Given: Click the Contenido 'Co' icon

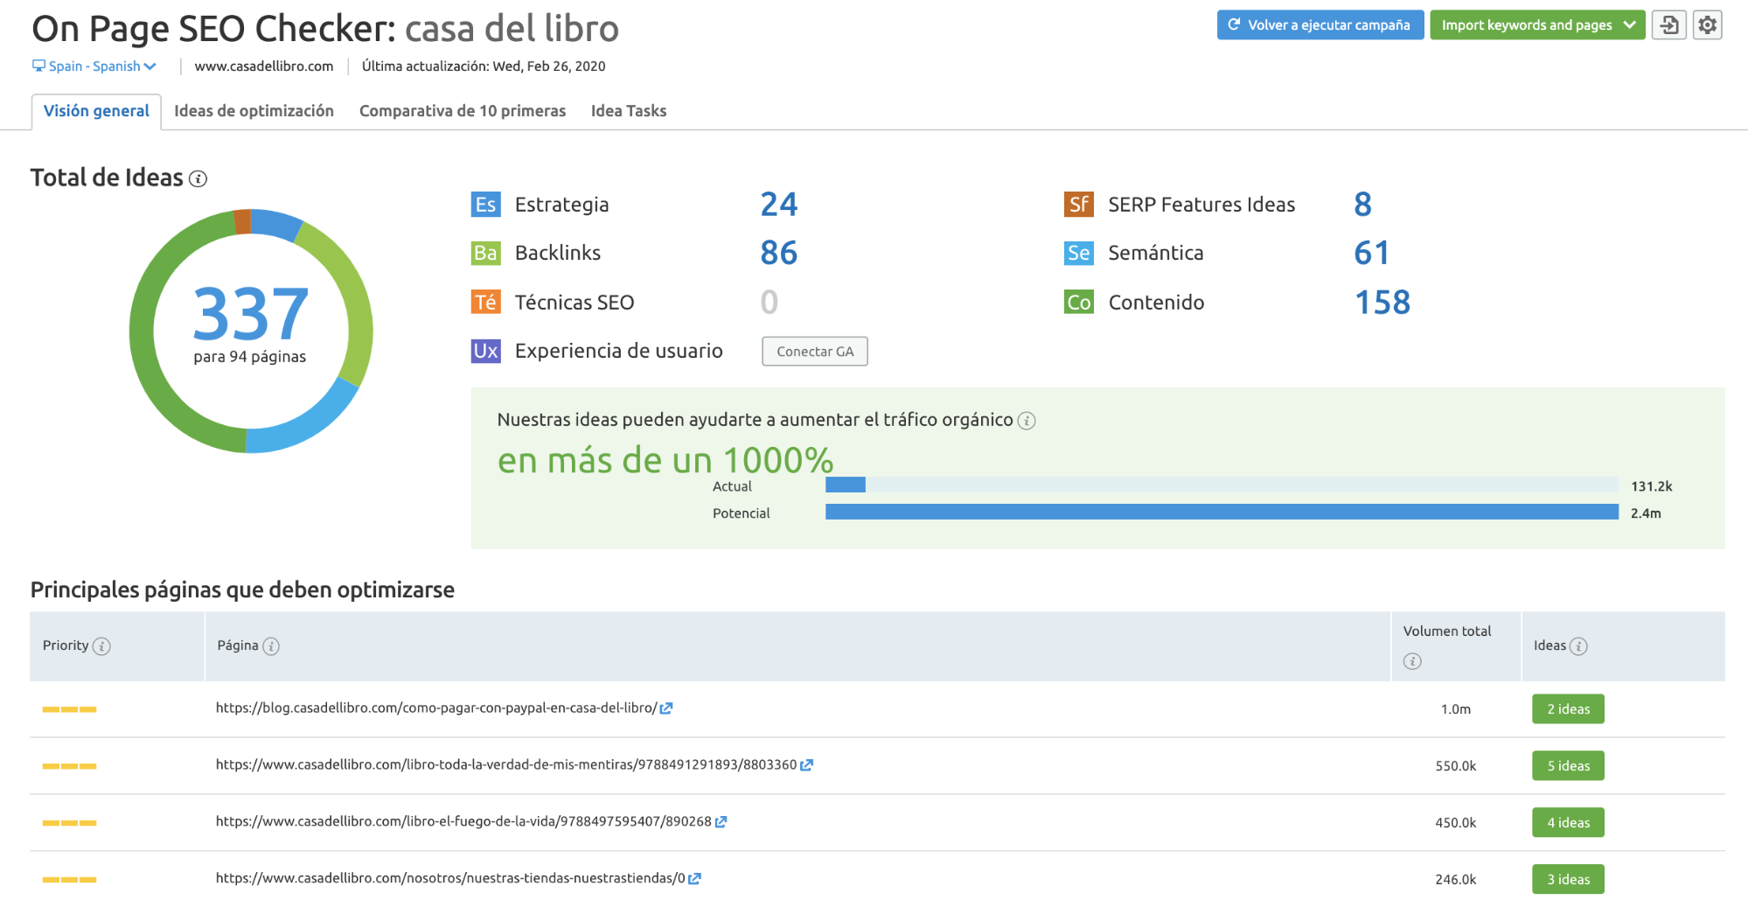Looking at the screenshot, I should pyautogui.click(x=1079, y=303).
